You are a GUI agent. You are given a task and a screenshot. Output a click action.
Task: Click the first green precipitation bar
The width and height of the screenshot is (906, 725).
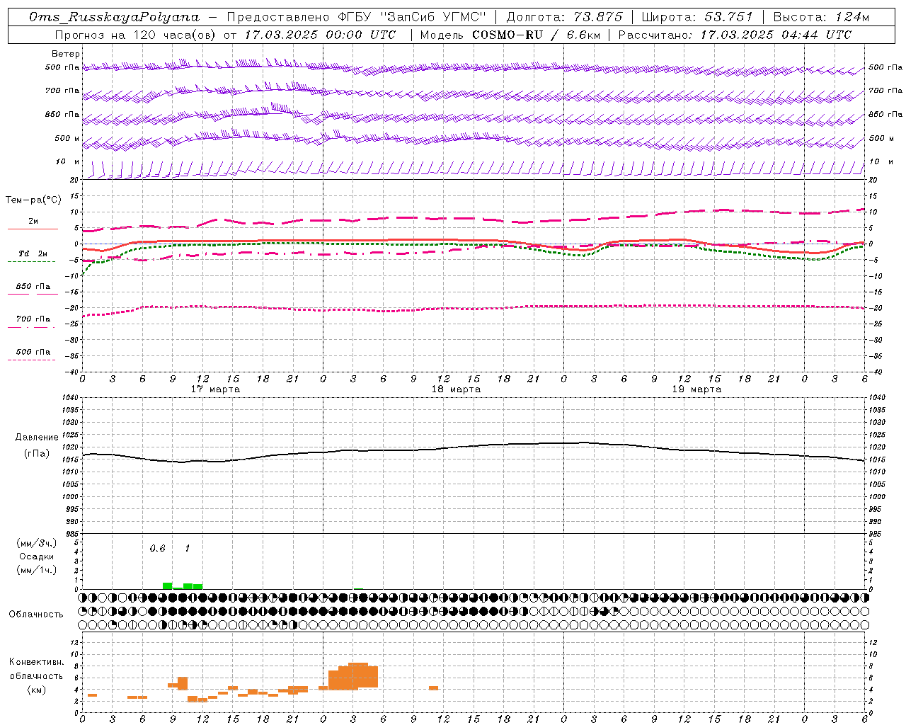click(x=167, y=586)
